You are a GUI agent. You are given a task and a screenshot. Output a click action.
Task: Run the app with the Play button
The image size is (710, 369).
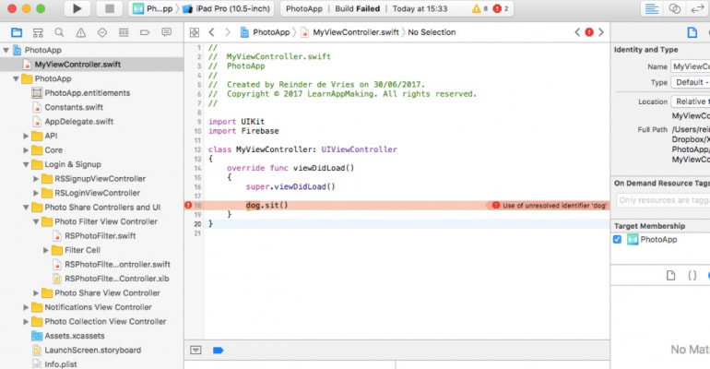(x=77, y=8)
